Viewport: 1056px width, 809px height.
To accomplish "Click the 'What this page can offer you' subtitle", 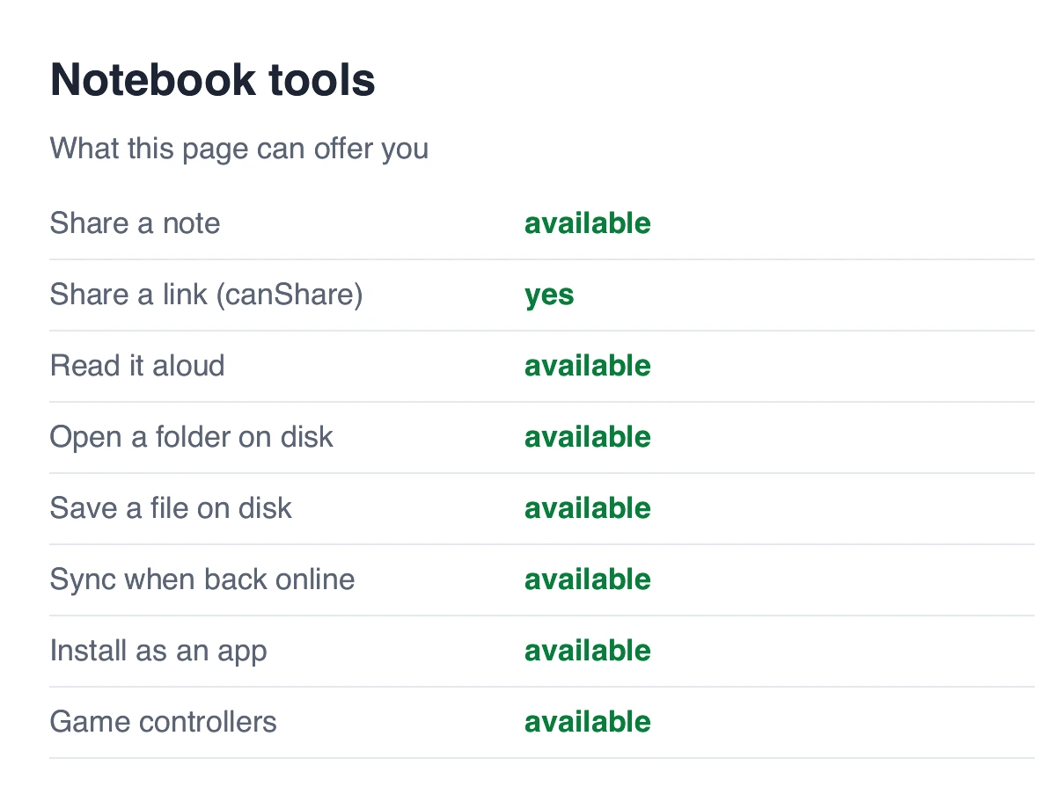I will pyautogui.click(x=239, y=148).
